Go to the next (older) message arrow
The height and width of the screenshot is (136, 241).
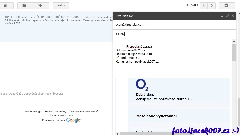[x=212, y=5]
